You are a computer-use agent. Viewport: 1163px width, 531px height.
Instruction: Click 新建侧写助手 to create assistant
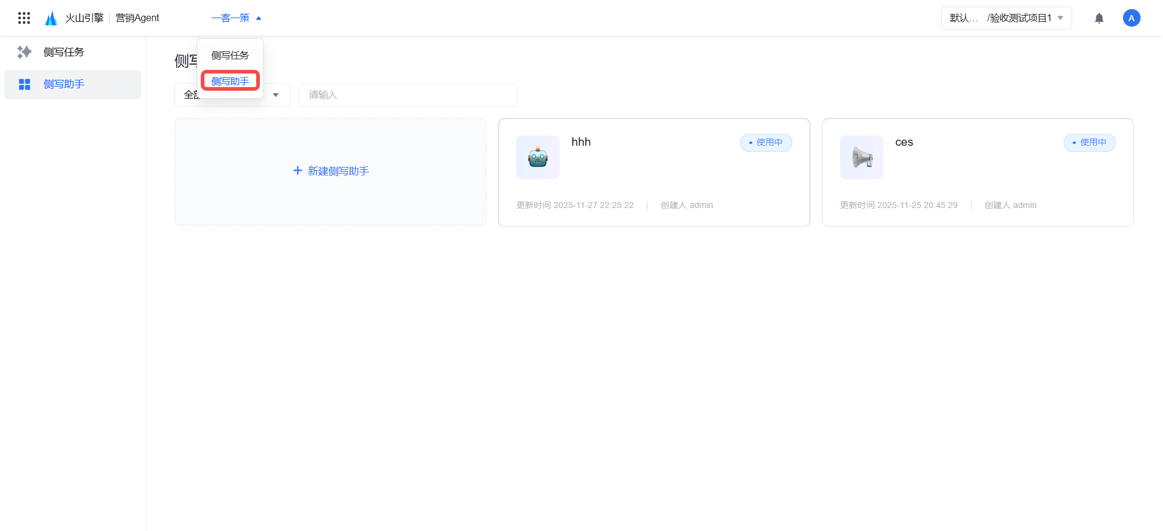(x=331, y=171)
